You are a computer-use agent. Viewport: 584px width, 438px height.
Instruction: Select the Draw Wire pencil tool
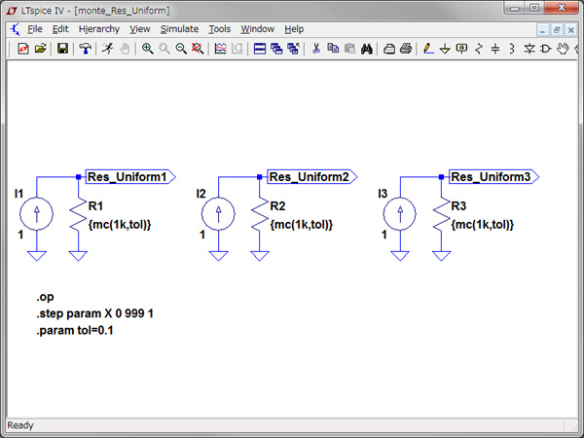427,49
